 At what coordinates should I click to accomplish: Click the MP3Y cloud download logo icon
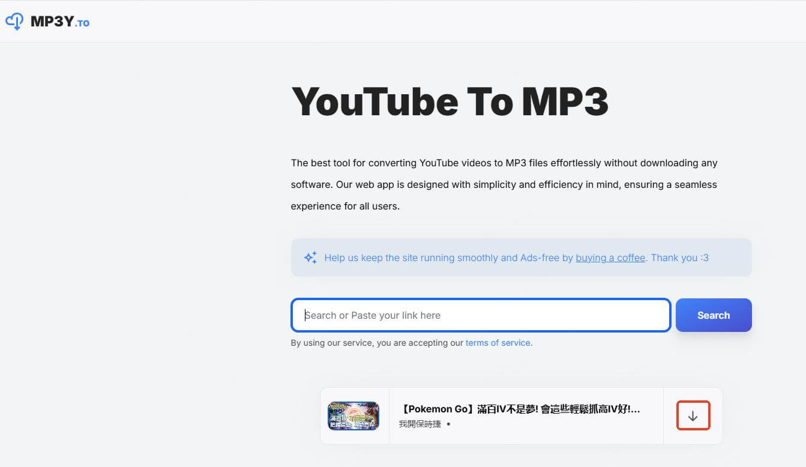point(14,22)
